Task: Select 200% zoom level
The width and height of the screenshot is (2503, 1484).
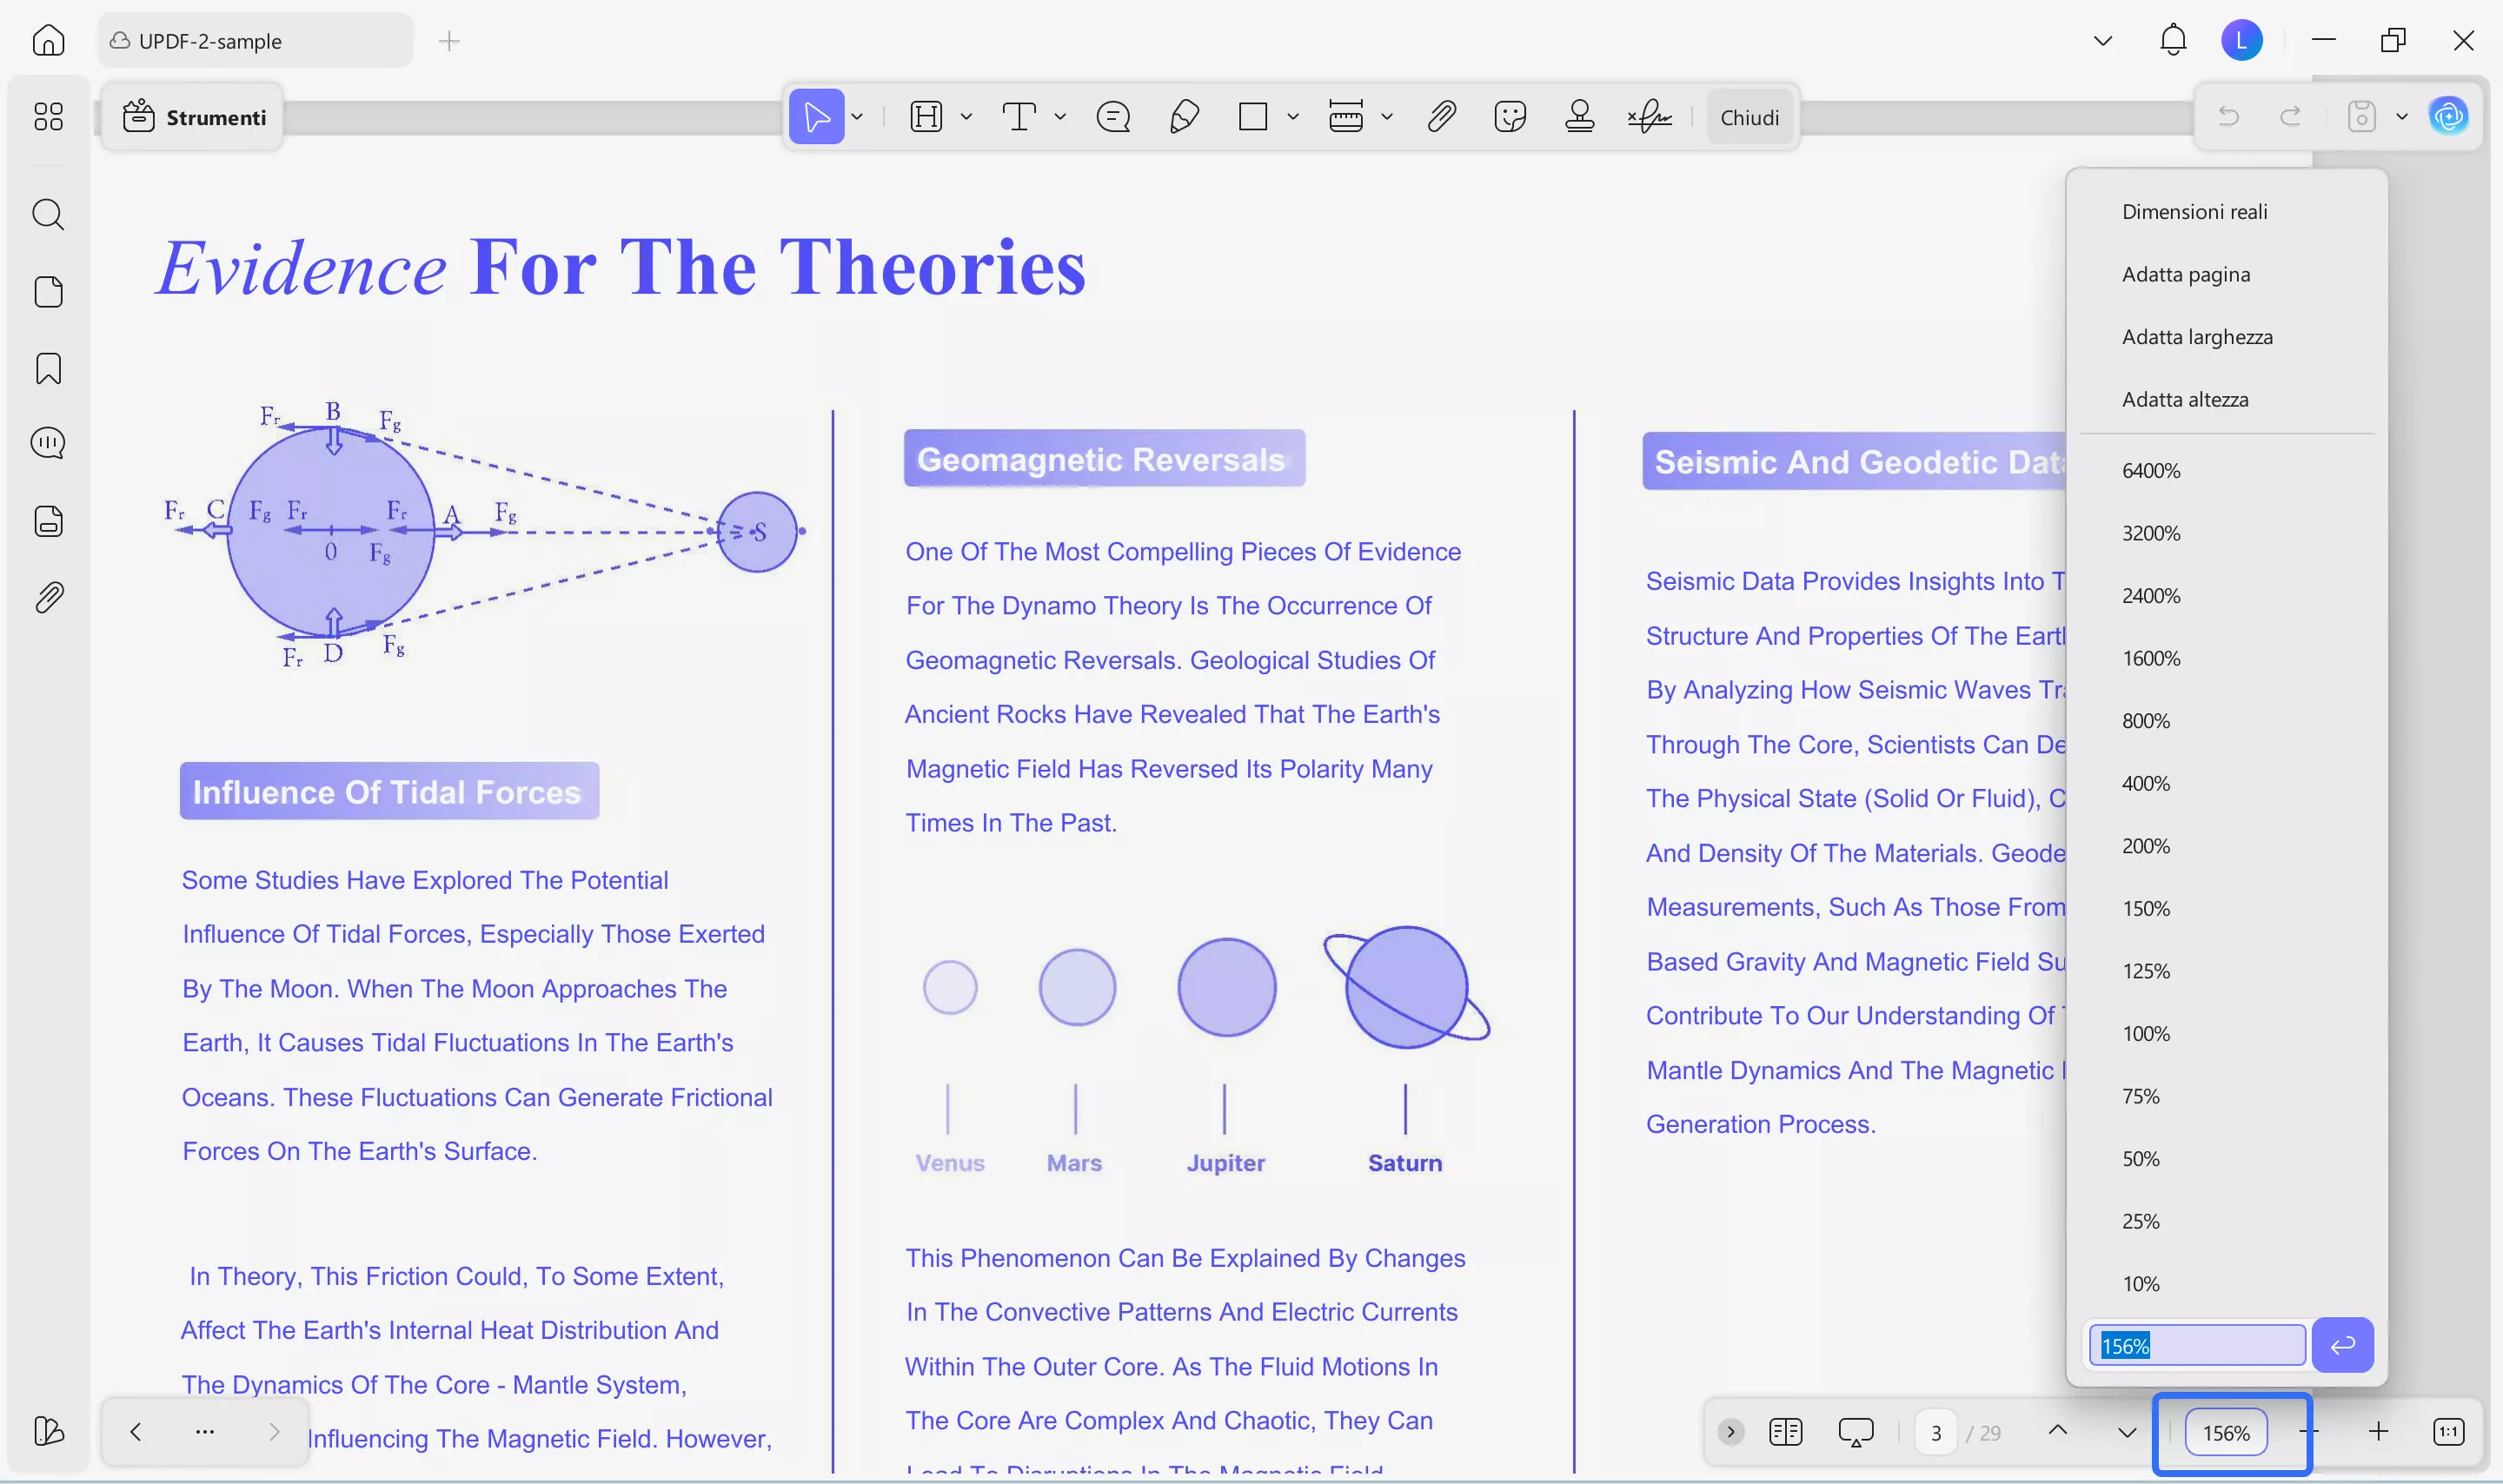Action: click(x=2146, y=846)
